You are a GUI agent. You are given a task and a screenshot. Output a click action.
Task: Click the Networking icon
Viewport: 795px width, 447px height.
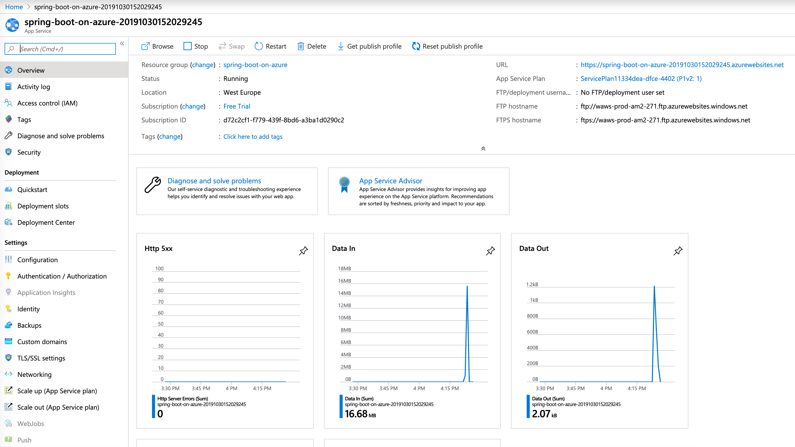coord(9,374)
